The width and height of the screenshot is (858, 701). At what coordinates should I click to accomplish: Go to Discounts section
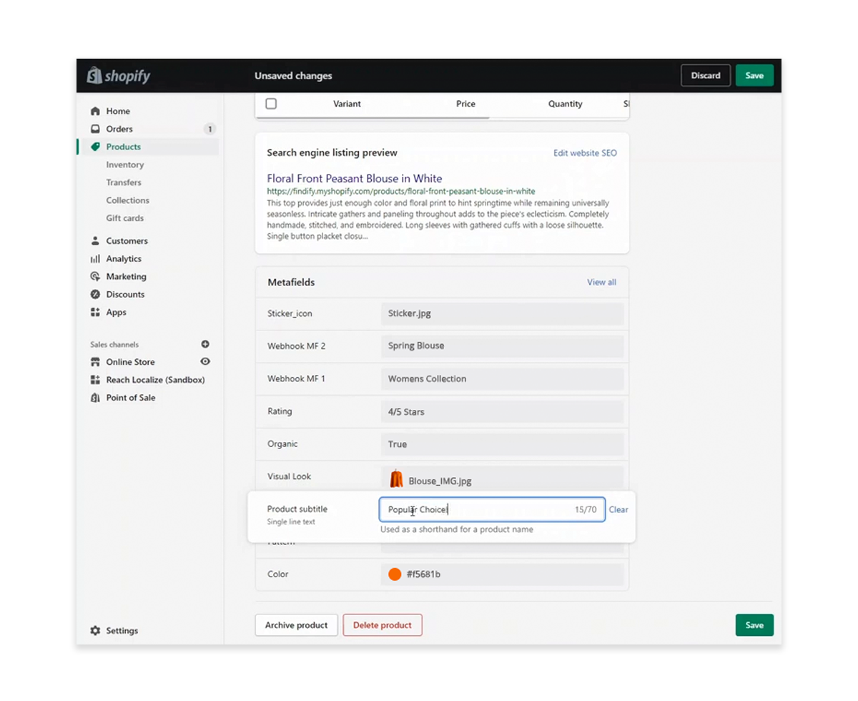click(125, 295)
